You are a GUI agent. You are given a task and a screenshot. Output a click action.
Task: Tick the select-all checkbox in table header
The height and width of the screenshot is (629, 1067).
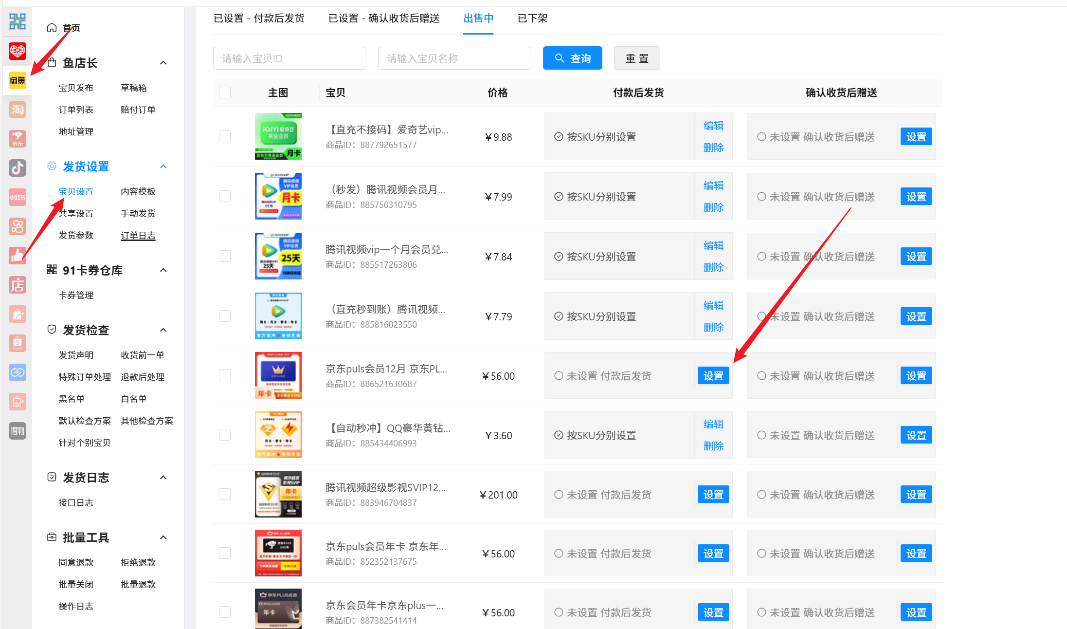[225, 92]
